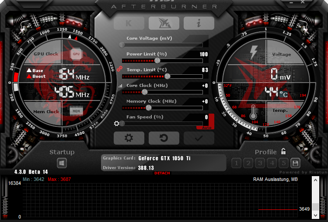The image size is (328, 222).
Task: Toggle Apply at Windows startup icon
Action: (x=62, y=163)
